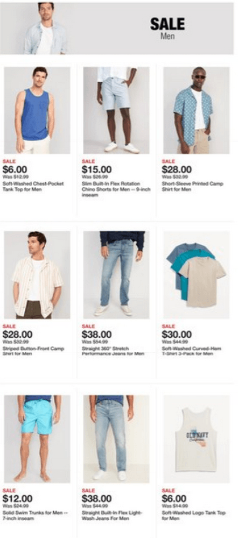Viewport: 238px width, 538px height.
Task: Open Straight Built-In Flex Light-Wash Jeans link
Action: point(111,515)
